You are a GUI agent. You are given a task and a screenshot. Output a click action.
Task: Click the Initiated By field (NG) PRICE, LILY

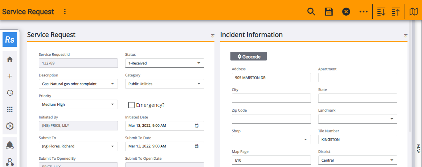point(78,125)
